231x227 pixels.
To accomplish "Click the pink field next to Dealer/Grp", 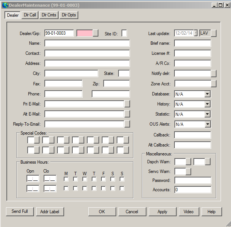I will point(85,33).
